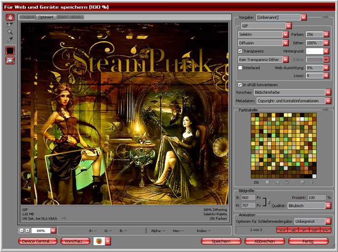Image resolution: width=338 pixels, height=252 pixels.
Task: Open the GIF file format dropdown
Action: 288,26
